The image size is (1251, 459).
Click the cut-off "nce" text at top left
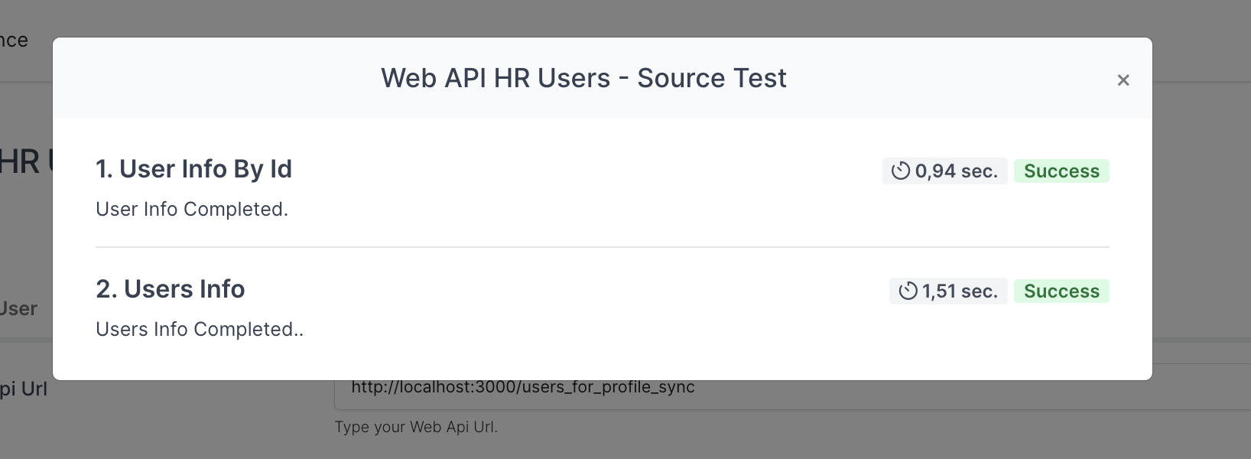coord(14,41)
